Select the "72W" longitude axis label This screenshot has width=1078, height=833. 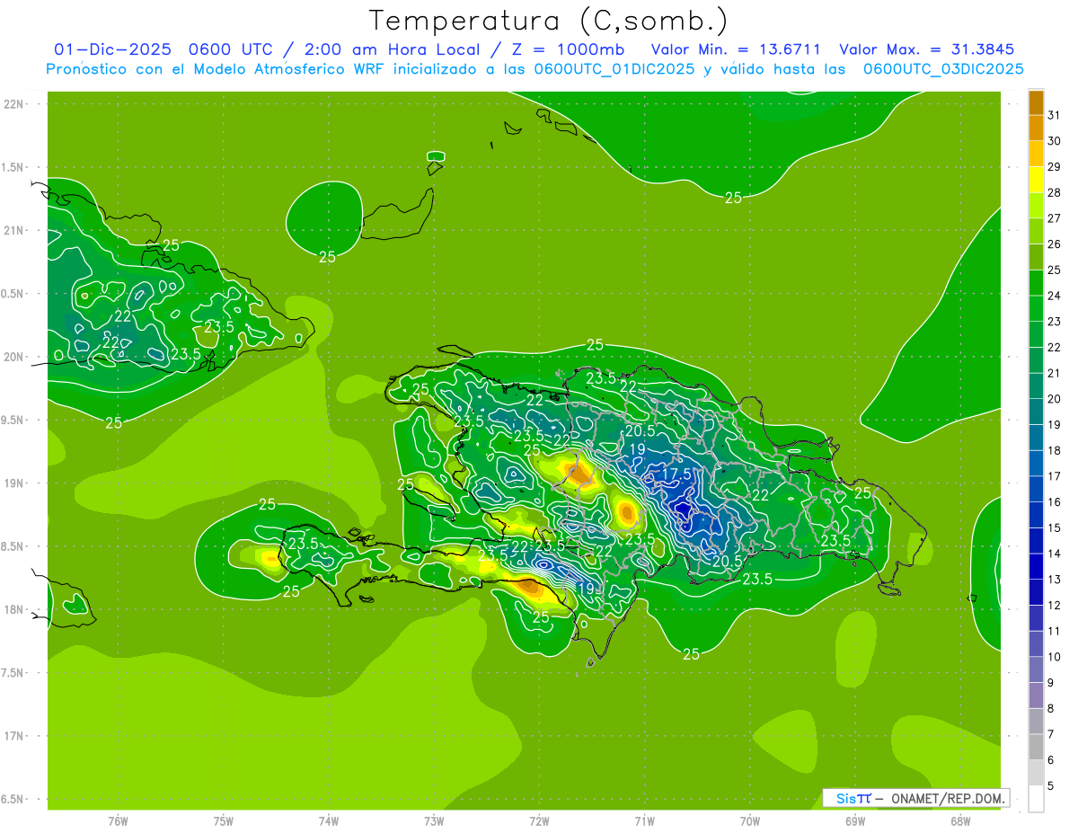coord(539,820)
